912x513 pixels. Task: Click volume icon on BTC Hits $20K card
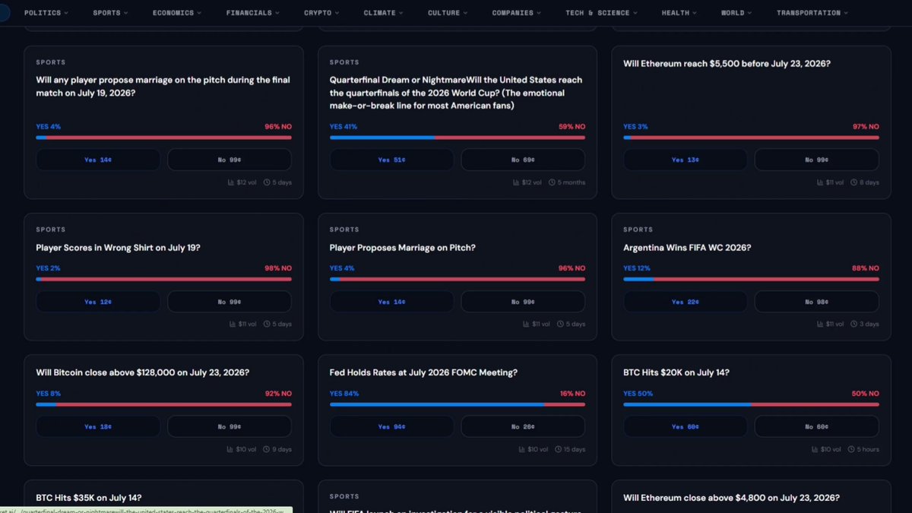(814, 449)
